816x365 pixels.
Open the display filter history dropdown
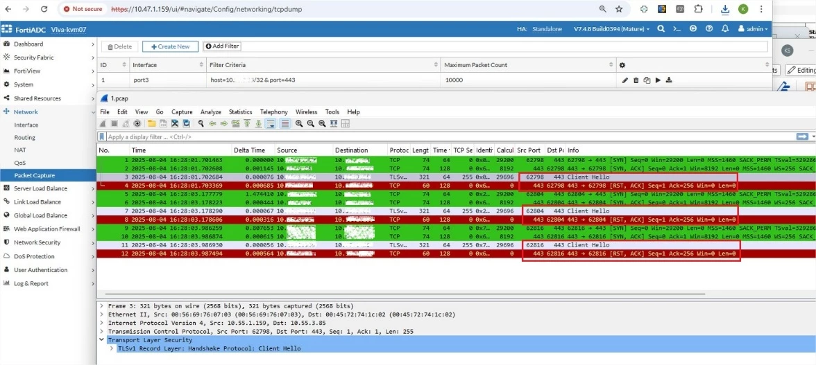[813, 136]
